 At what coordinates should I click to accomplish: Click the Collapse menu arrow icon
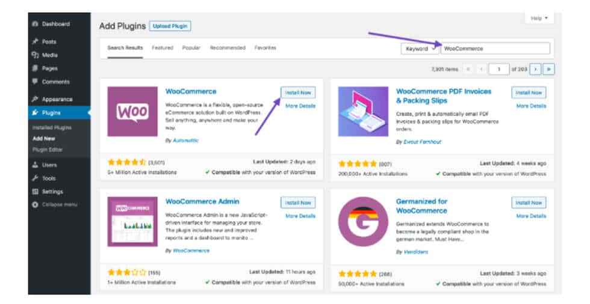(x=35, y=204)
